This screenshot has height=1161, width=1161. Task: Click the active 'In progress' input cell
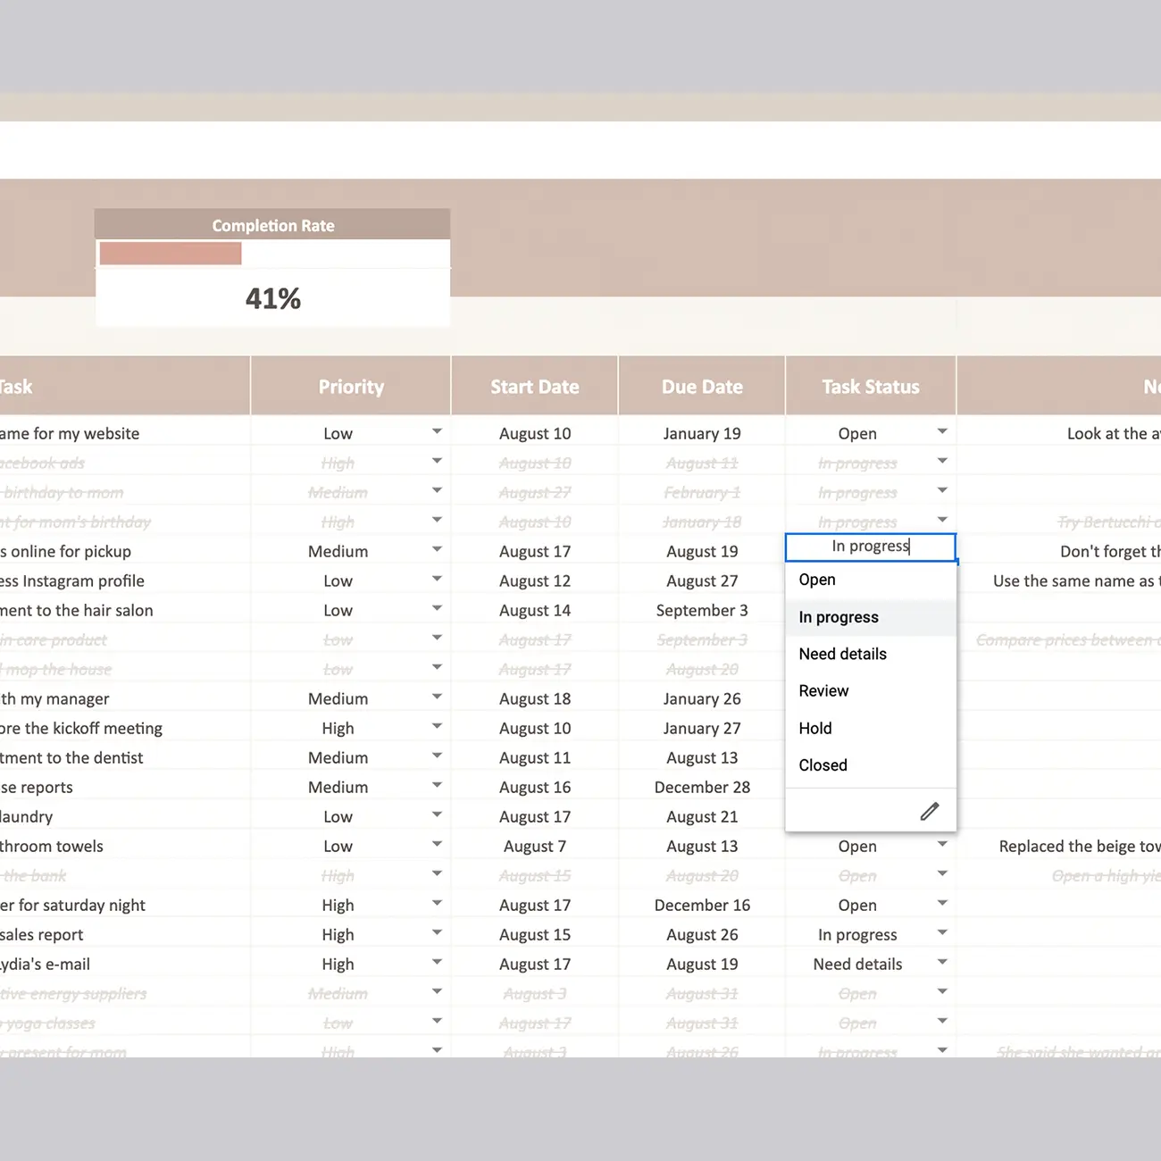871,547
